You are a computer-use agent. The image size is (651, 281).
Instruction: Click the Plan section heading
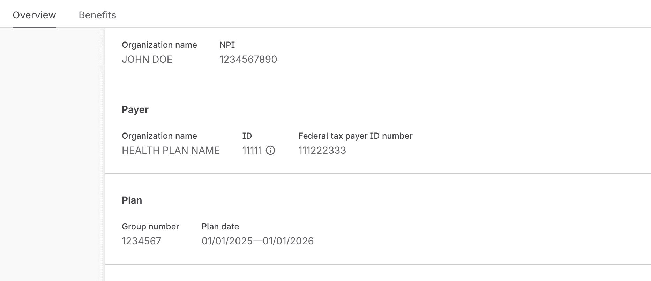[132, 200]
